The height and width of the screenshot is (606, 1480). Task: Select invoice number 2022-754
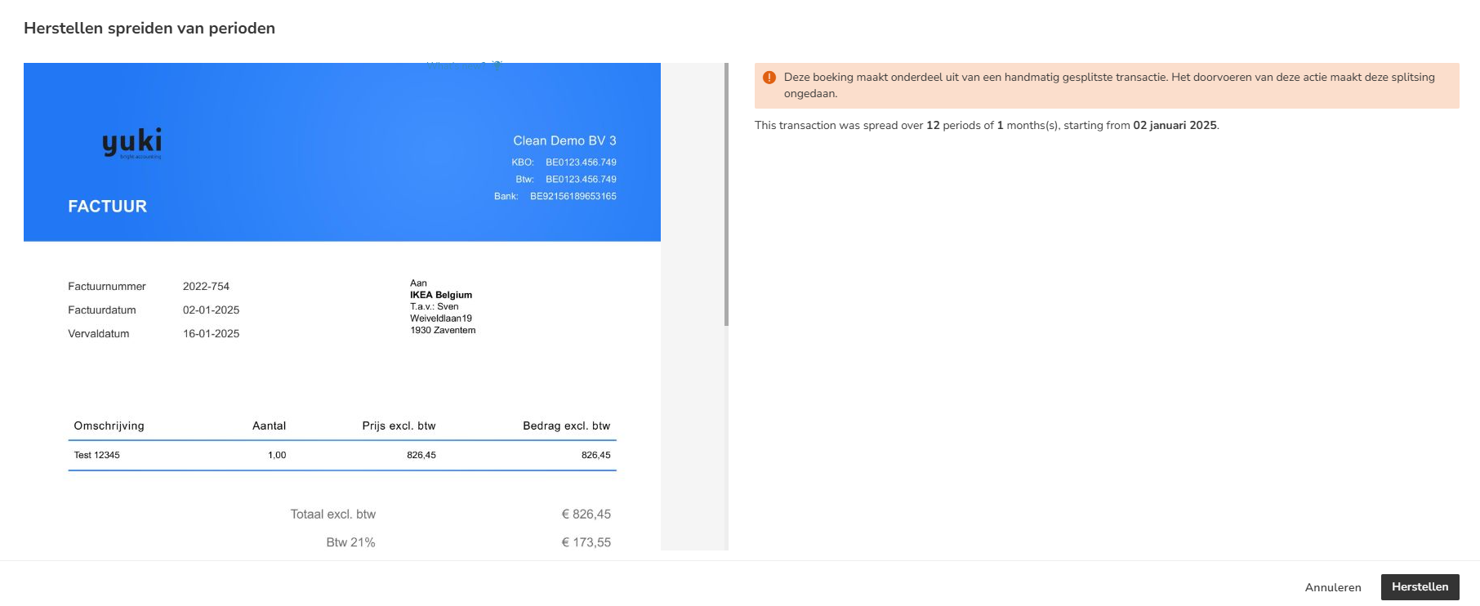(x=206, y=287)
